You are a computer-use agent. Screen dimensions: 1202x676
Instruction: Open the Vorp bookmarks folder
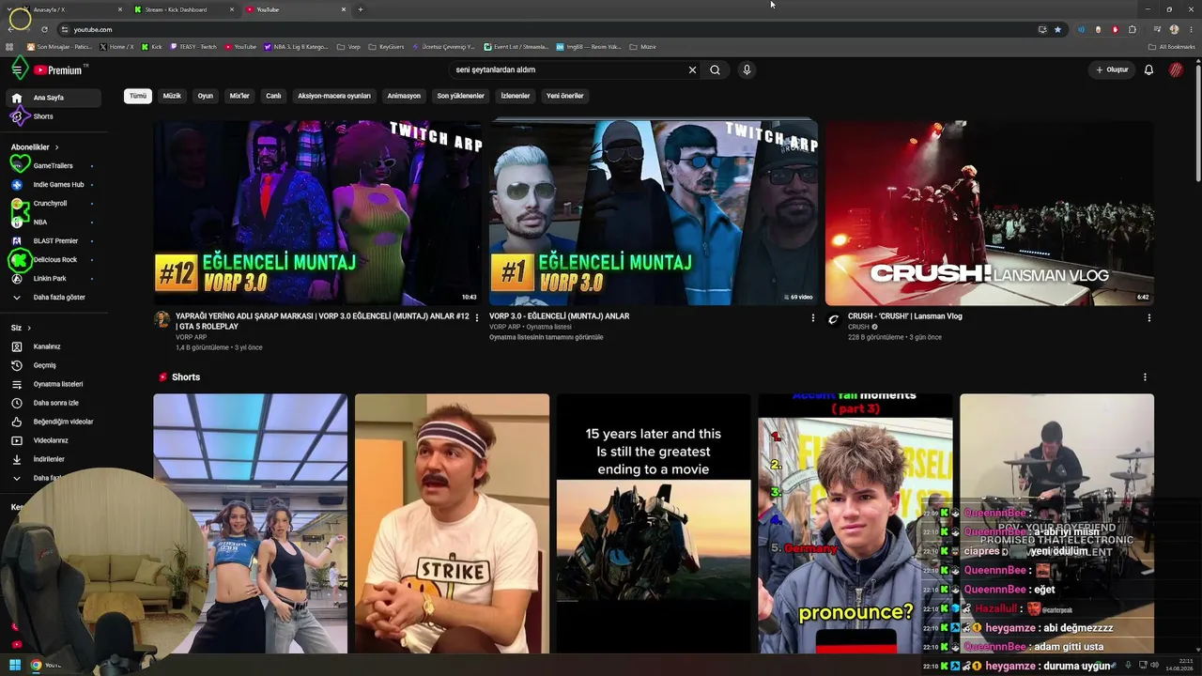(348, 47)
